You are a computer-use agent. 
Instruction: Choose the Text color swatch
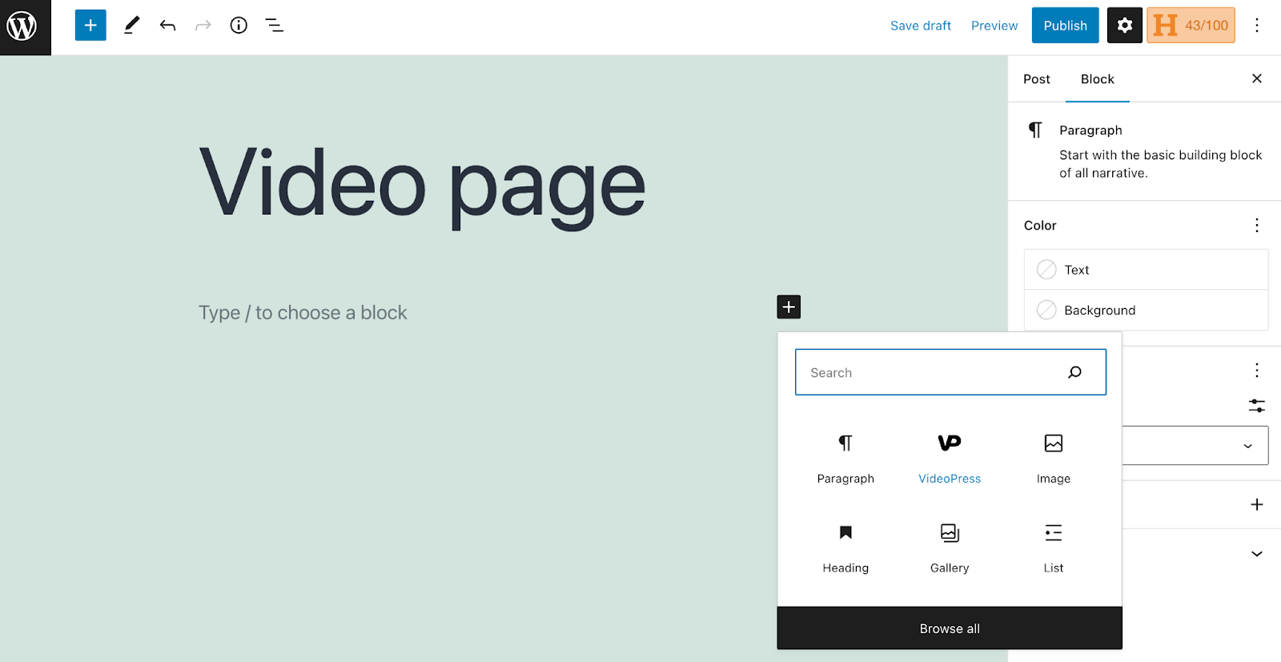coord(1146,270)
